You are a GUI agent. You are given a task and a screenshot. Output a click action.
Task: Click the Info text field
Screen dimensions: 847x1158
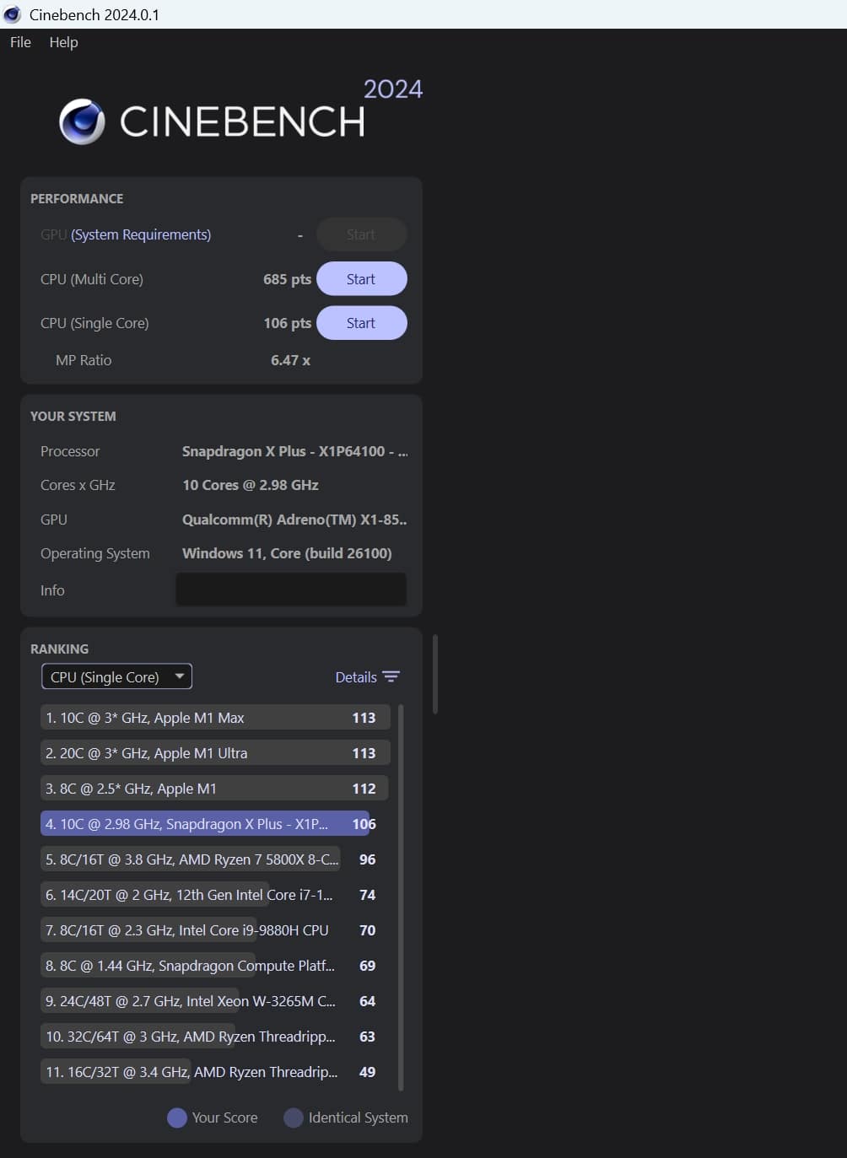pos(291,590)
